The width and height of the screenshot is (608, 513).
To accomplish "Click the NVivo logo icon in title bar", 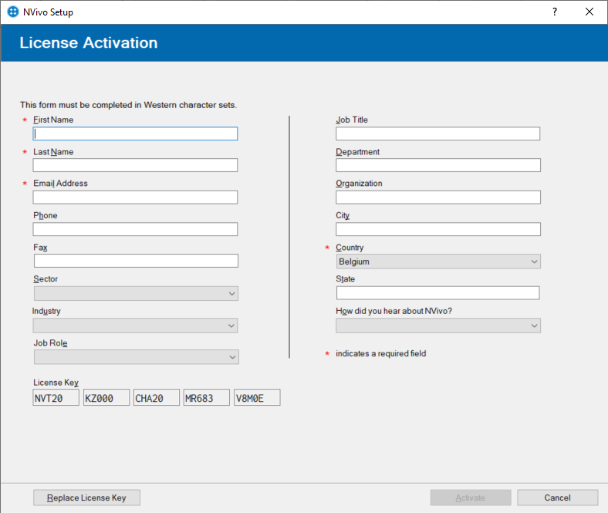I will (13, 12).
